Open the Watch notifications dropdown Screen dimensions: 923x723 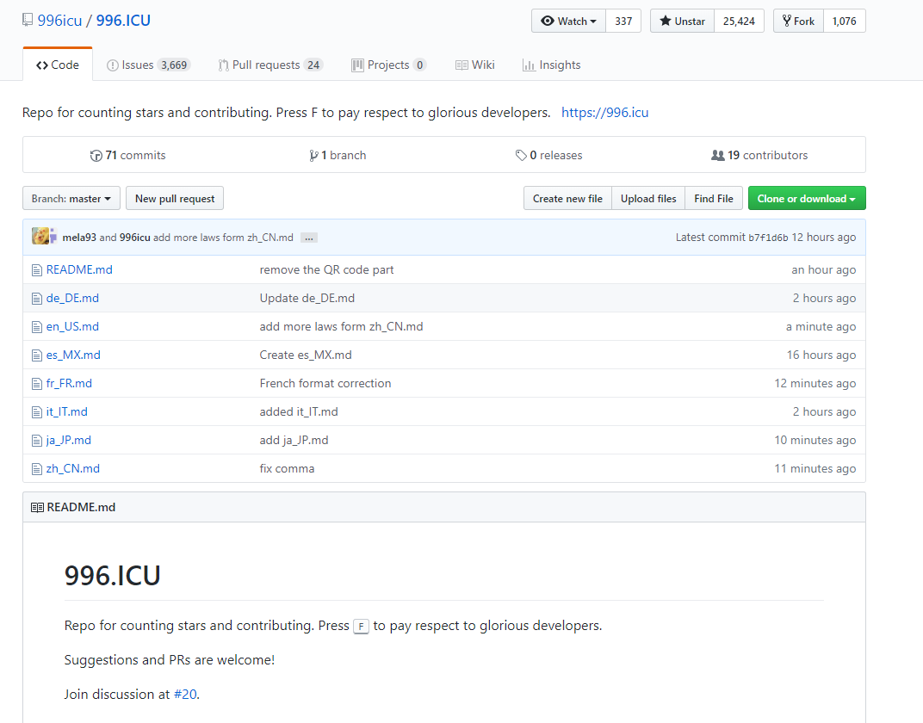(x=569, y=22)
